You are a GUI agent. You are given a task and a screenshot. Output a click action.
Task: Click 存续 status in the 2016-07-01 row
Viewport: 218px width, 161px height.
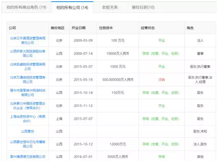[162, 157]
